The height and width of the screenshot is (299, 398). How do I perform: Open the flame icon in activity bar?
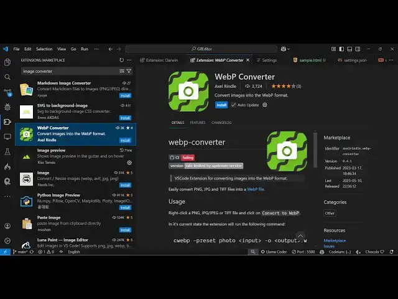coord(7,167)
